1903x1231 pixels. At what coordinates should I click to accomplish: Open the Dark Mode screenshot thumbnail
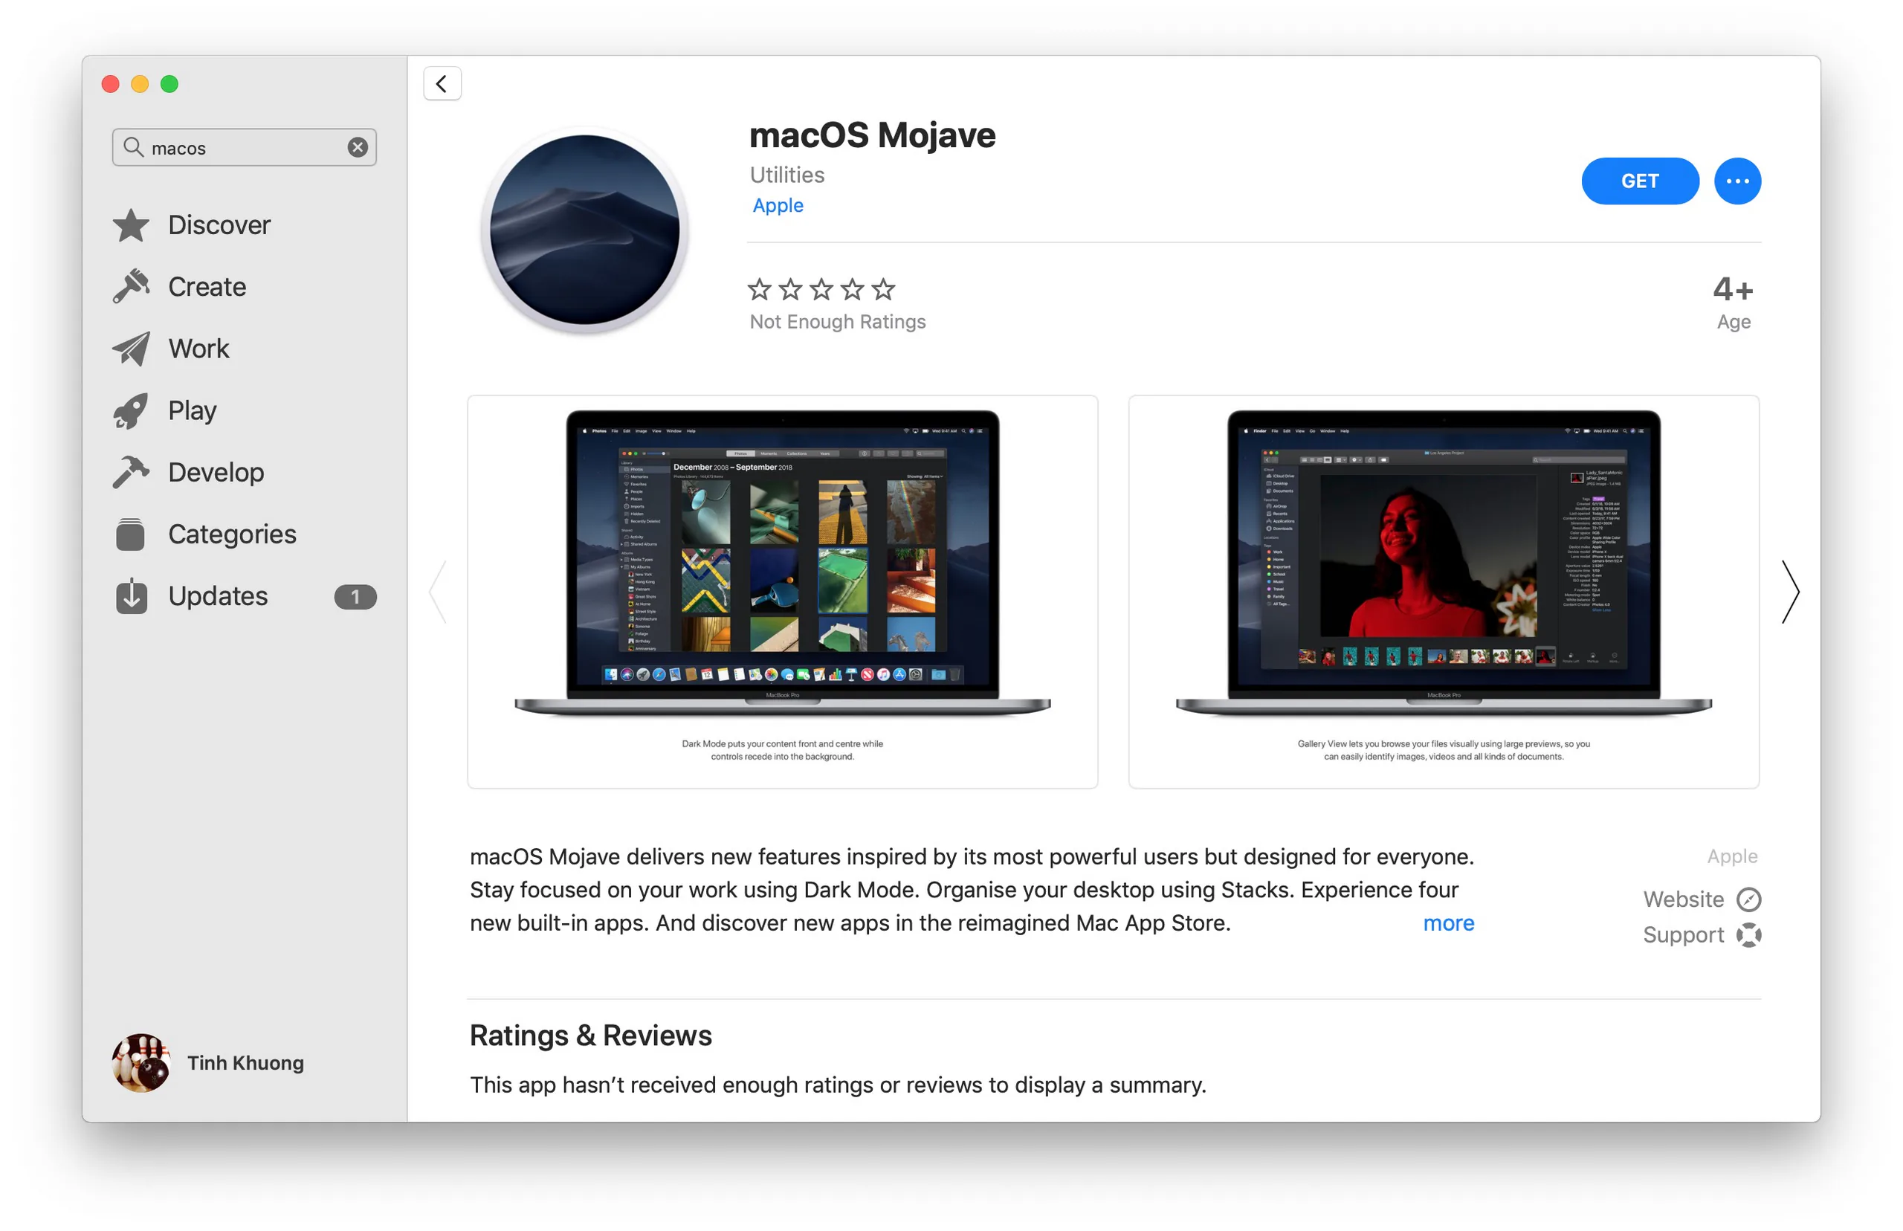tap(782, 592)
